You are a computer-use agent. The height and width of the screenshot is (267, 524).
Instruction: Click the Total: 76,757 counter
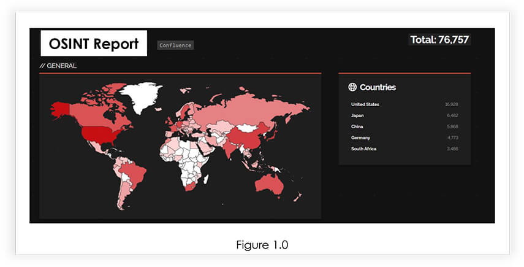tap(439, 40)
